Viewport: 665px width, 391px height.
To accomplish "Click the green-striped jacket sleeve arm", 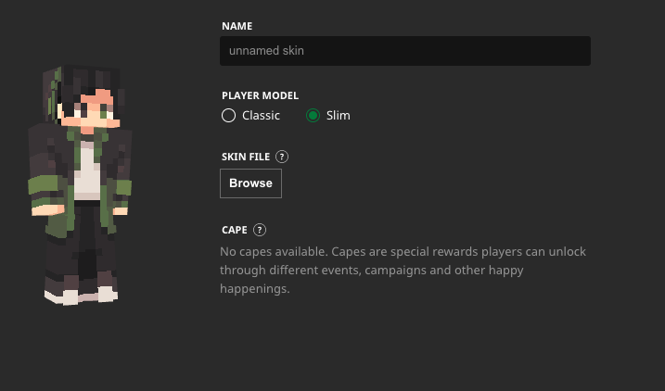I will point(43,181).
